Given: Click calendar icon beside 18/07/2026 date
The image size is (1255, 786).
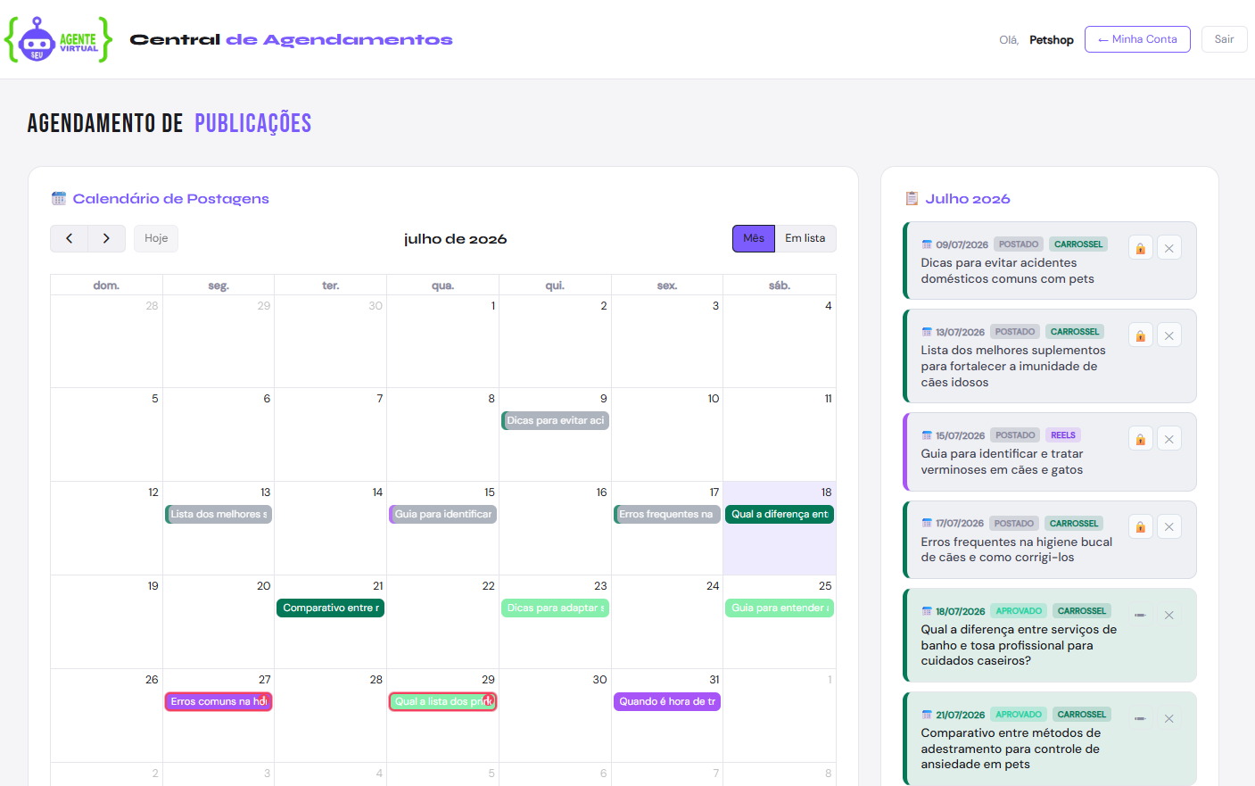Looking at the screenshot, I should click(x=927, y=611).
